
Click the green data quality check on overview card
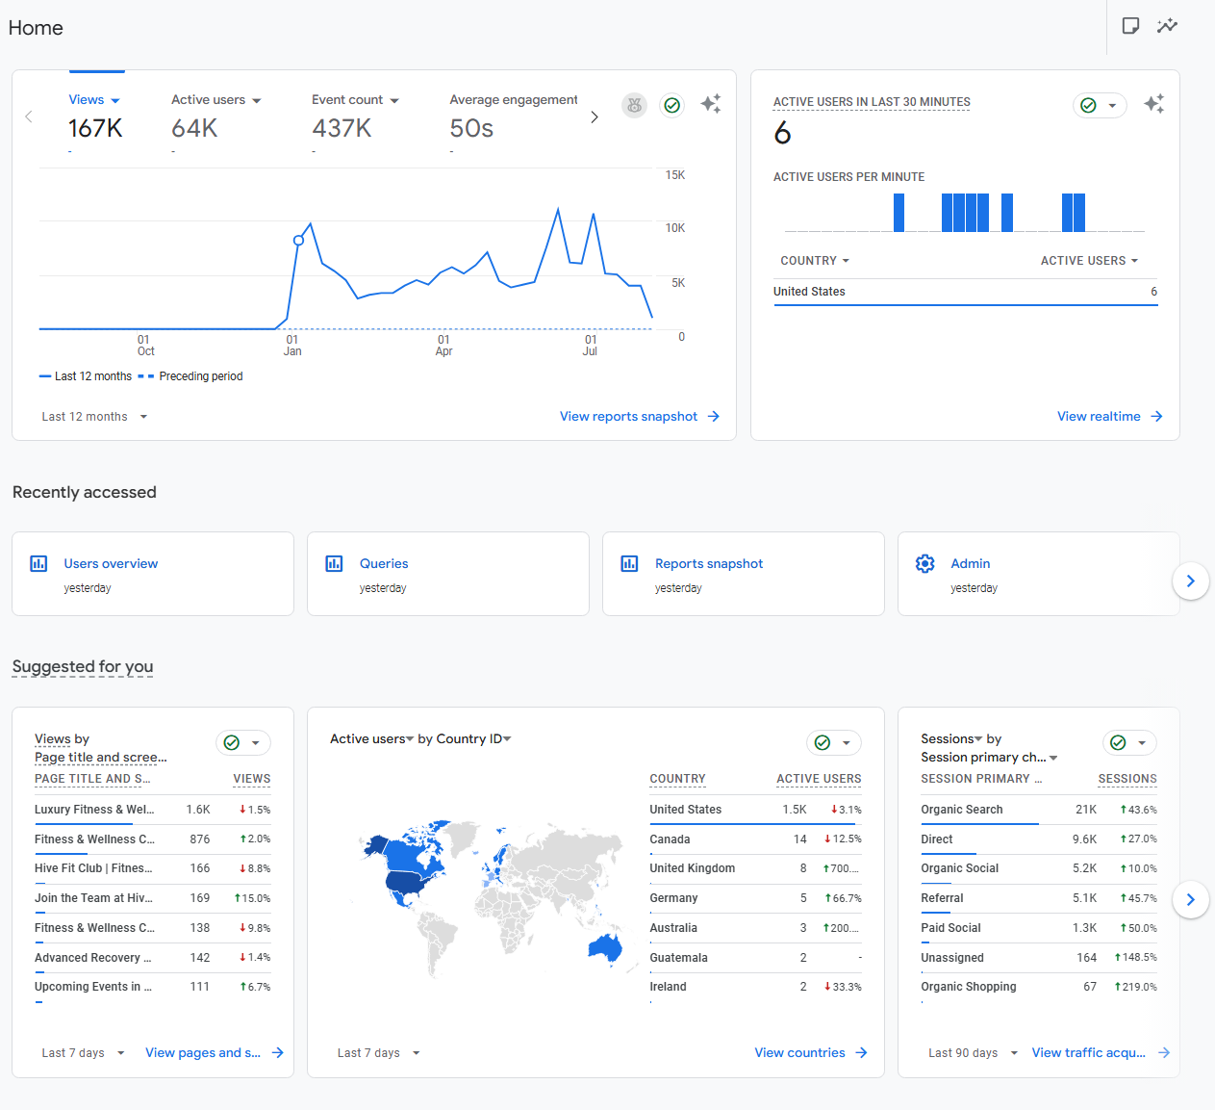672,105
